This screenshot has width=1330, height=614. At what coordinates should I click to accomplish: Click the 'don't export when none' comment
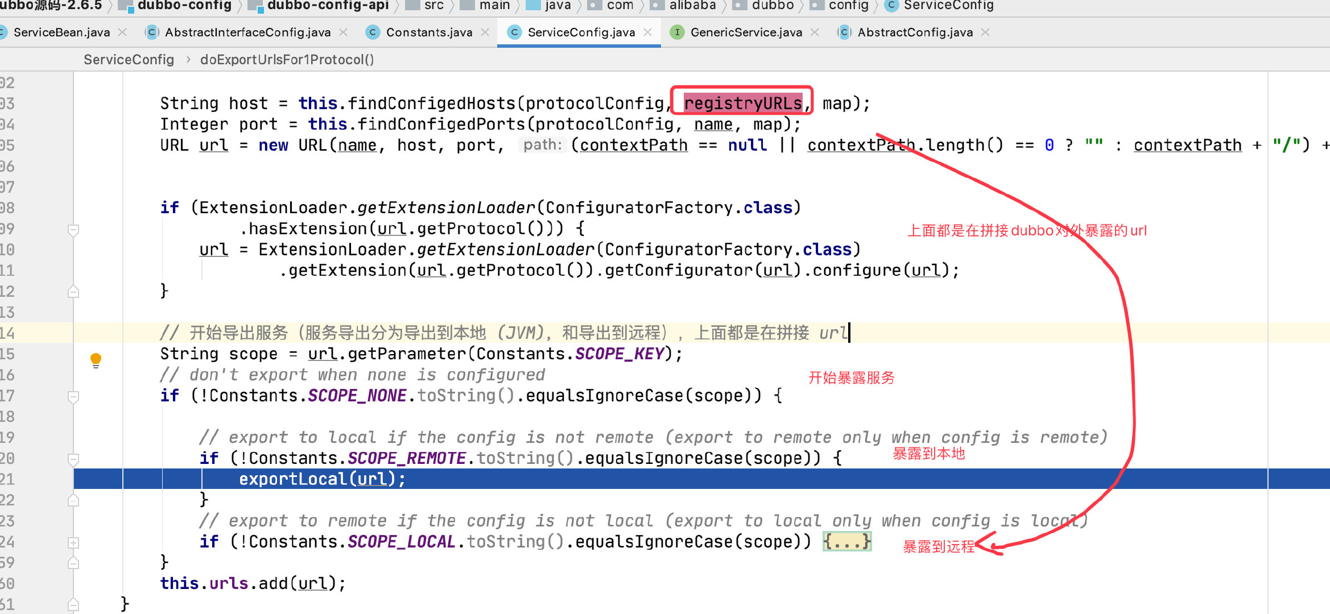click(352, 375)
